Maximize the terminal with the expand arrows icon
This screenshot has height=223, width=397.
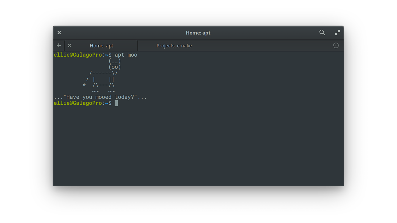(x=337, y=33)
